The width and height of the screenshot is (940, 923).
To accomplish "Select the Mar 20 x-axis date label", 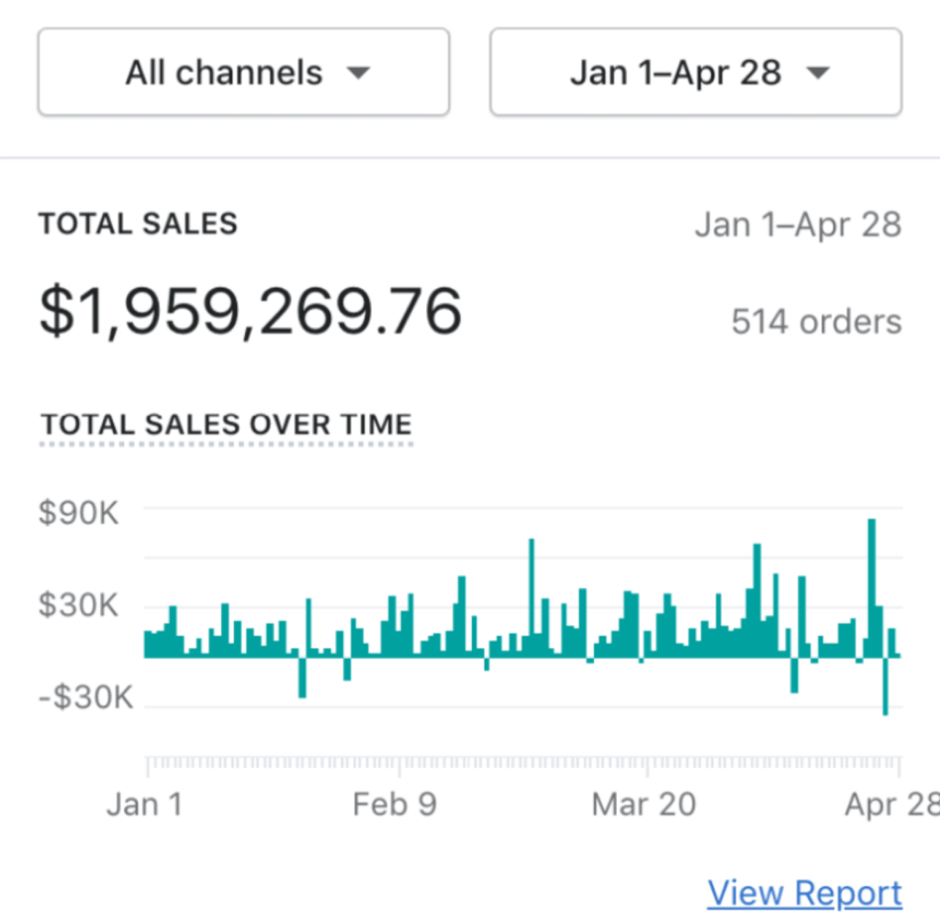I will coord(643,805).
